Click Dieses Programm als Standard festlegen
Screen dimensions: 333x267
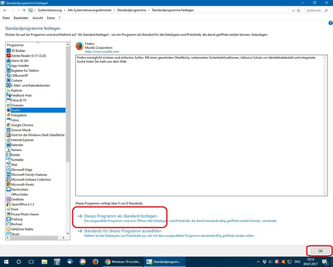click(120, 216)
